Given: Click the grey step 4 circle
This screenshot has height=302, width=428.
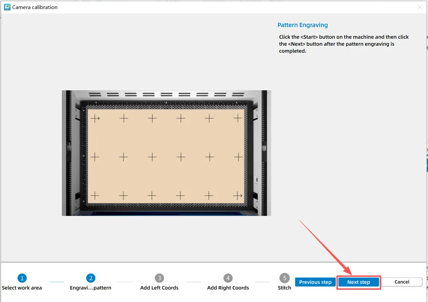Looking at the screenshot, I should pyautogui.click(x=228, y=278).
